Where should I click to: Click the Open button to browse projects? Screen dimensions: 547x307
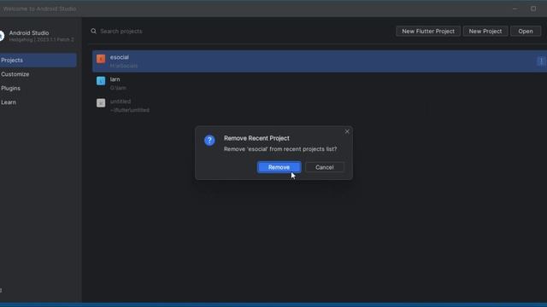(x=526, y=31)
